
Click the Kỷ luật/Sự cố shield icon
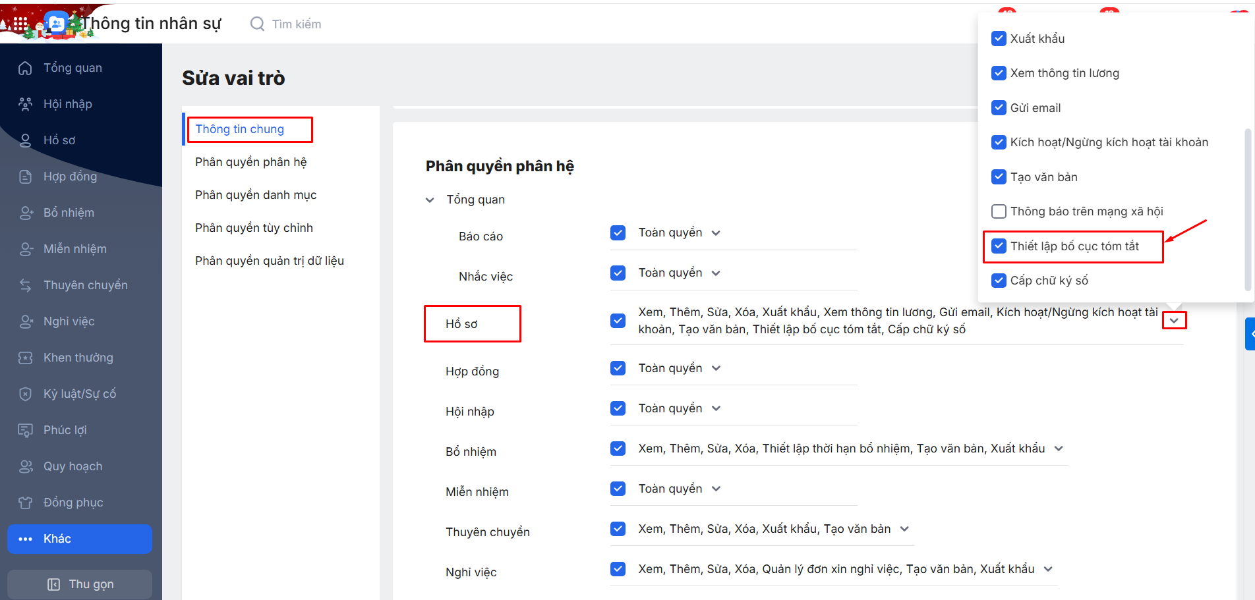pos(25,394)
